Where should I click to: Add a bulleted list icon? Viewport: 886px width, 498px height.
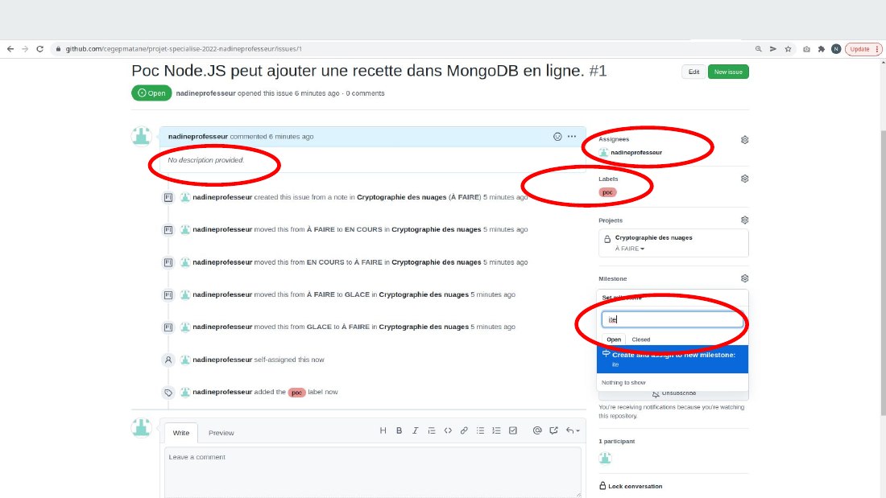480,430
